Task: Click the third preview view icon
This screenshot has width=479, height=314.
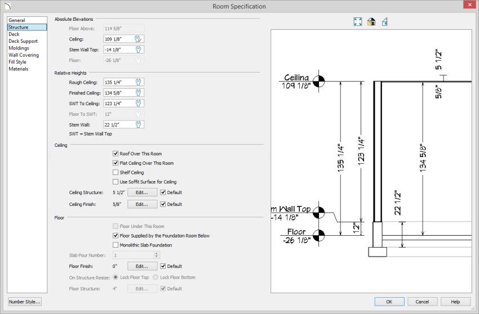Action: [384, 22]
